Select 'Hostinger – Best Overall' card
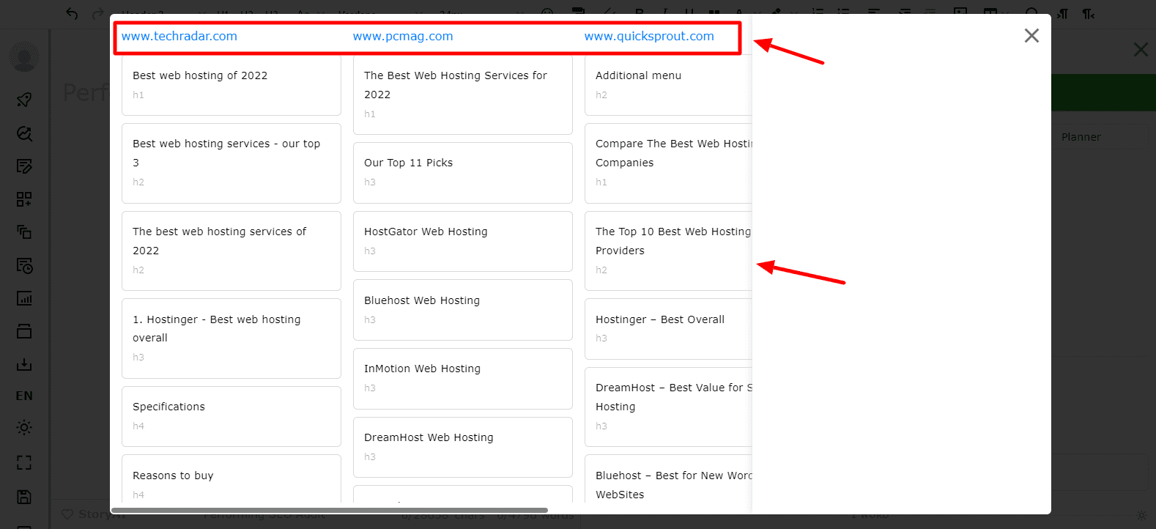The height and width of the screenshot is (529, 1156). tap(668, 329)
